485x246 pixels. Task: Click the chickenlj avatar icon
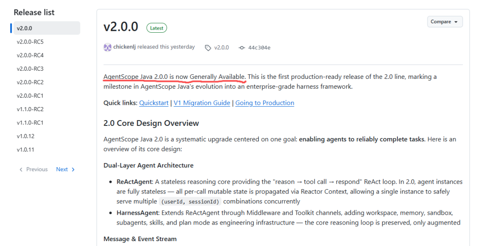coord(107,47)
